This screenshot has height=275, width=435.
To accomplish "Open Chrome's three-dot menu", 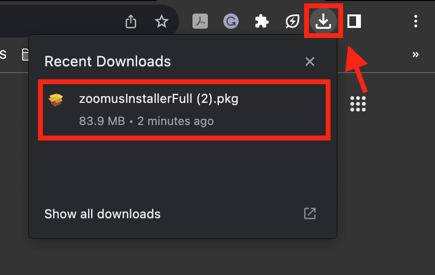I will 416,21.
